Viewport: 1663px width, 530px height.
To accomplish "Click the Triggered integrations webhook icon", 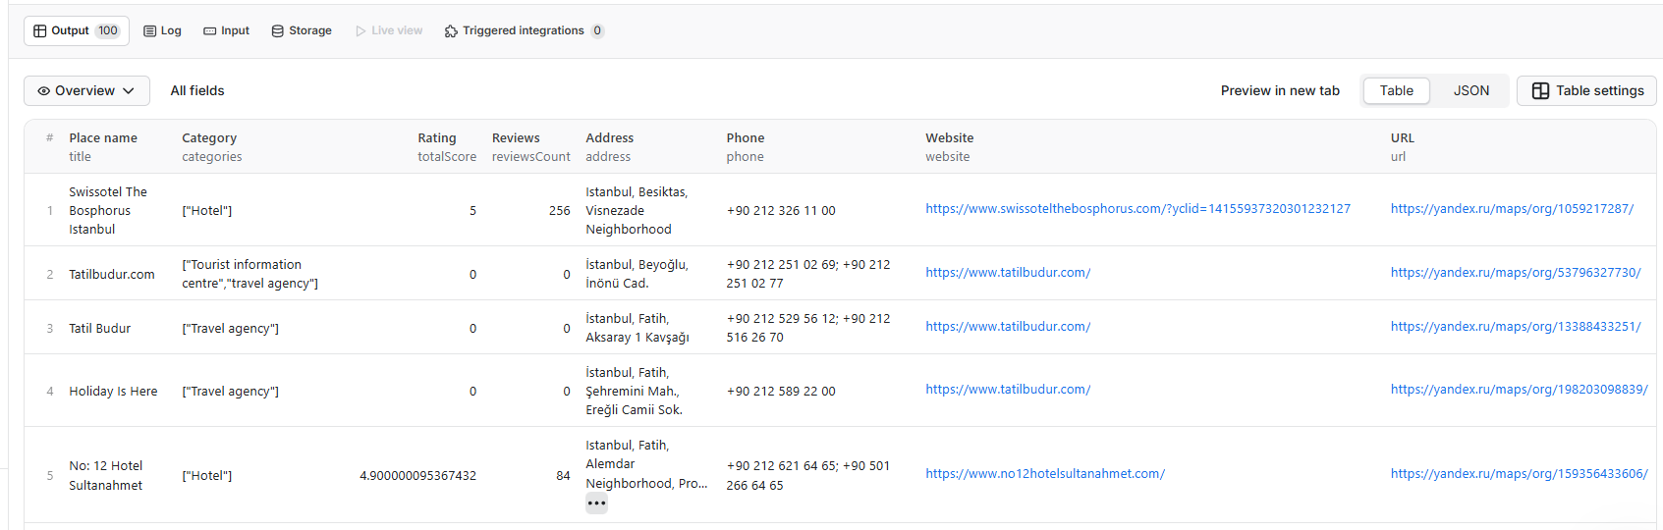I will pos(451,30).
